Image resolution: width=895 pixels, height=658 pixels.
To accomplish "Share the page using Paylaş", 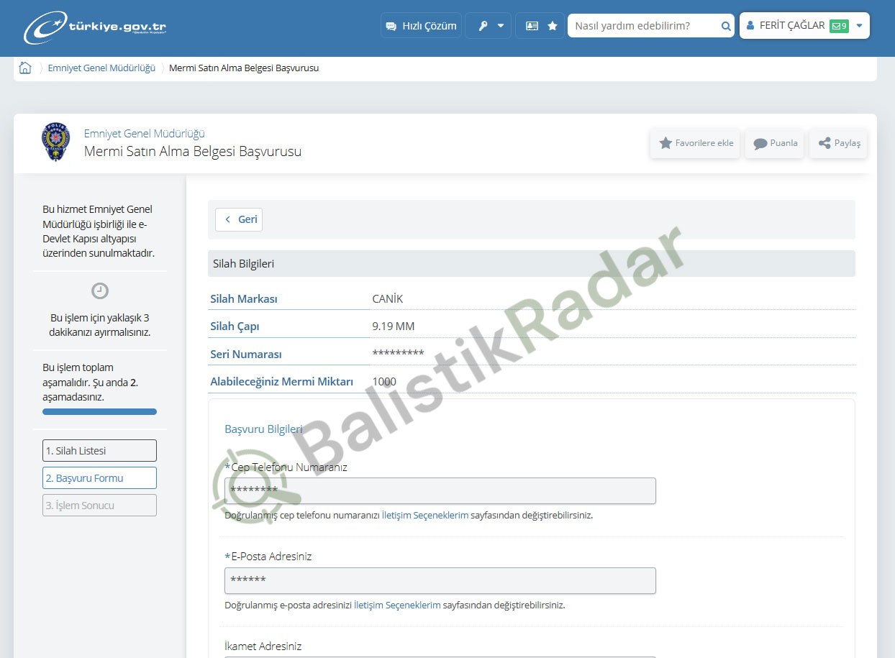I will point(839,143).
